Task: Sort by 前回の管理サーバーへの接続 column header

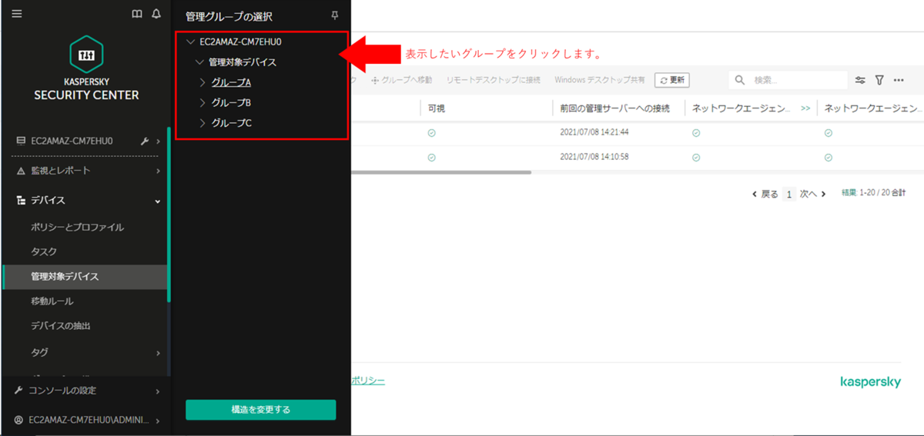Action: tap(615, 108)
